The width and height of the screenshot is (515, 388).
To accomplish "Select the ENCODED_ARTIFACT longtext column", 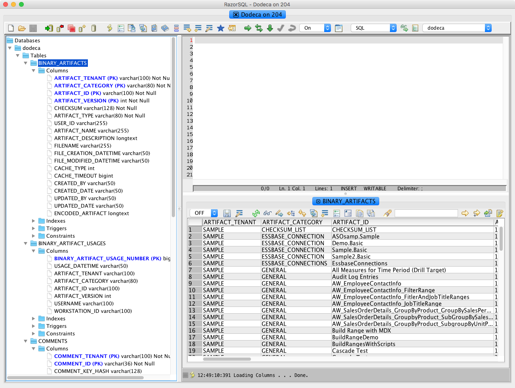I will [x=91, y=214].
